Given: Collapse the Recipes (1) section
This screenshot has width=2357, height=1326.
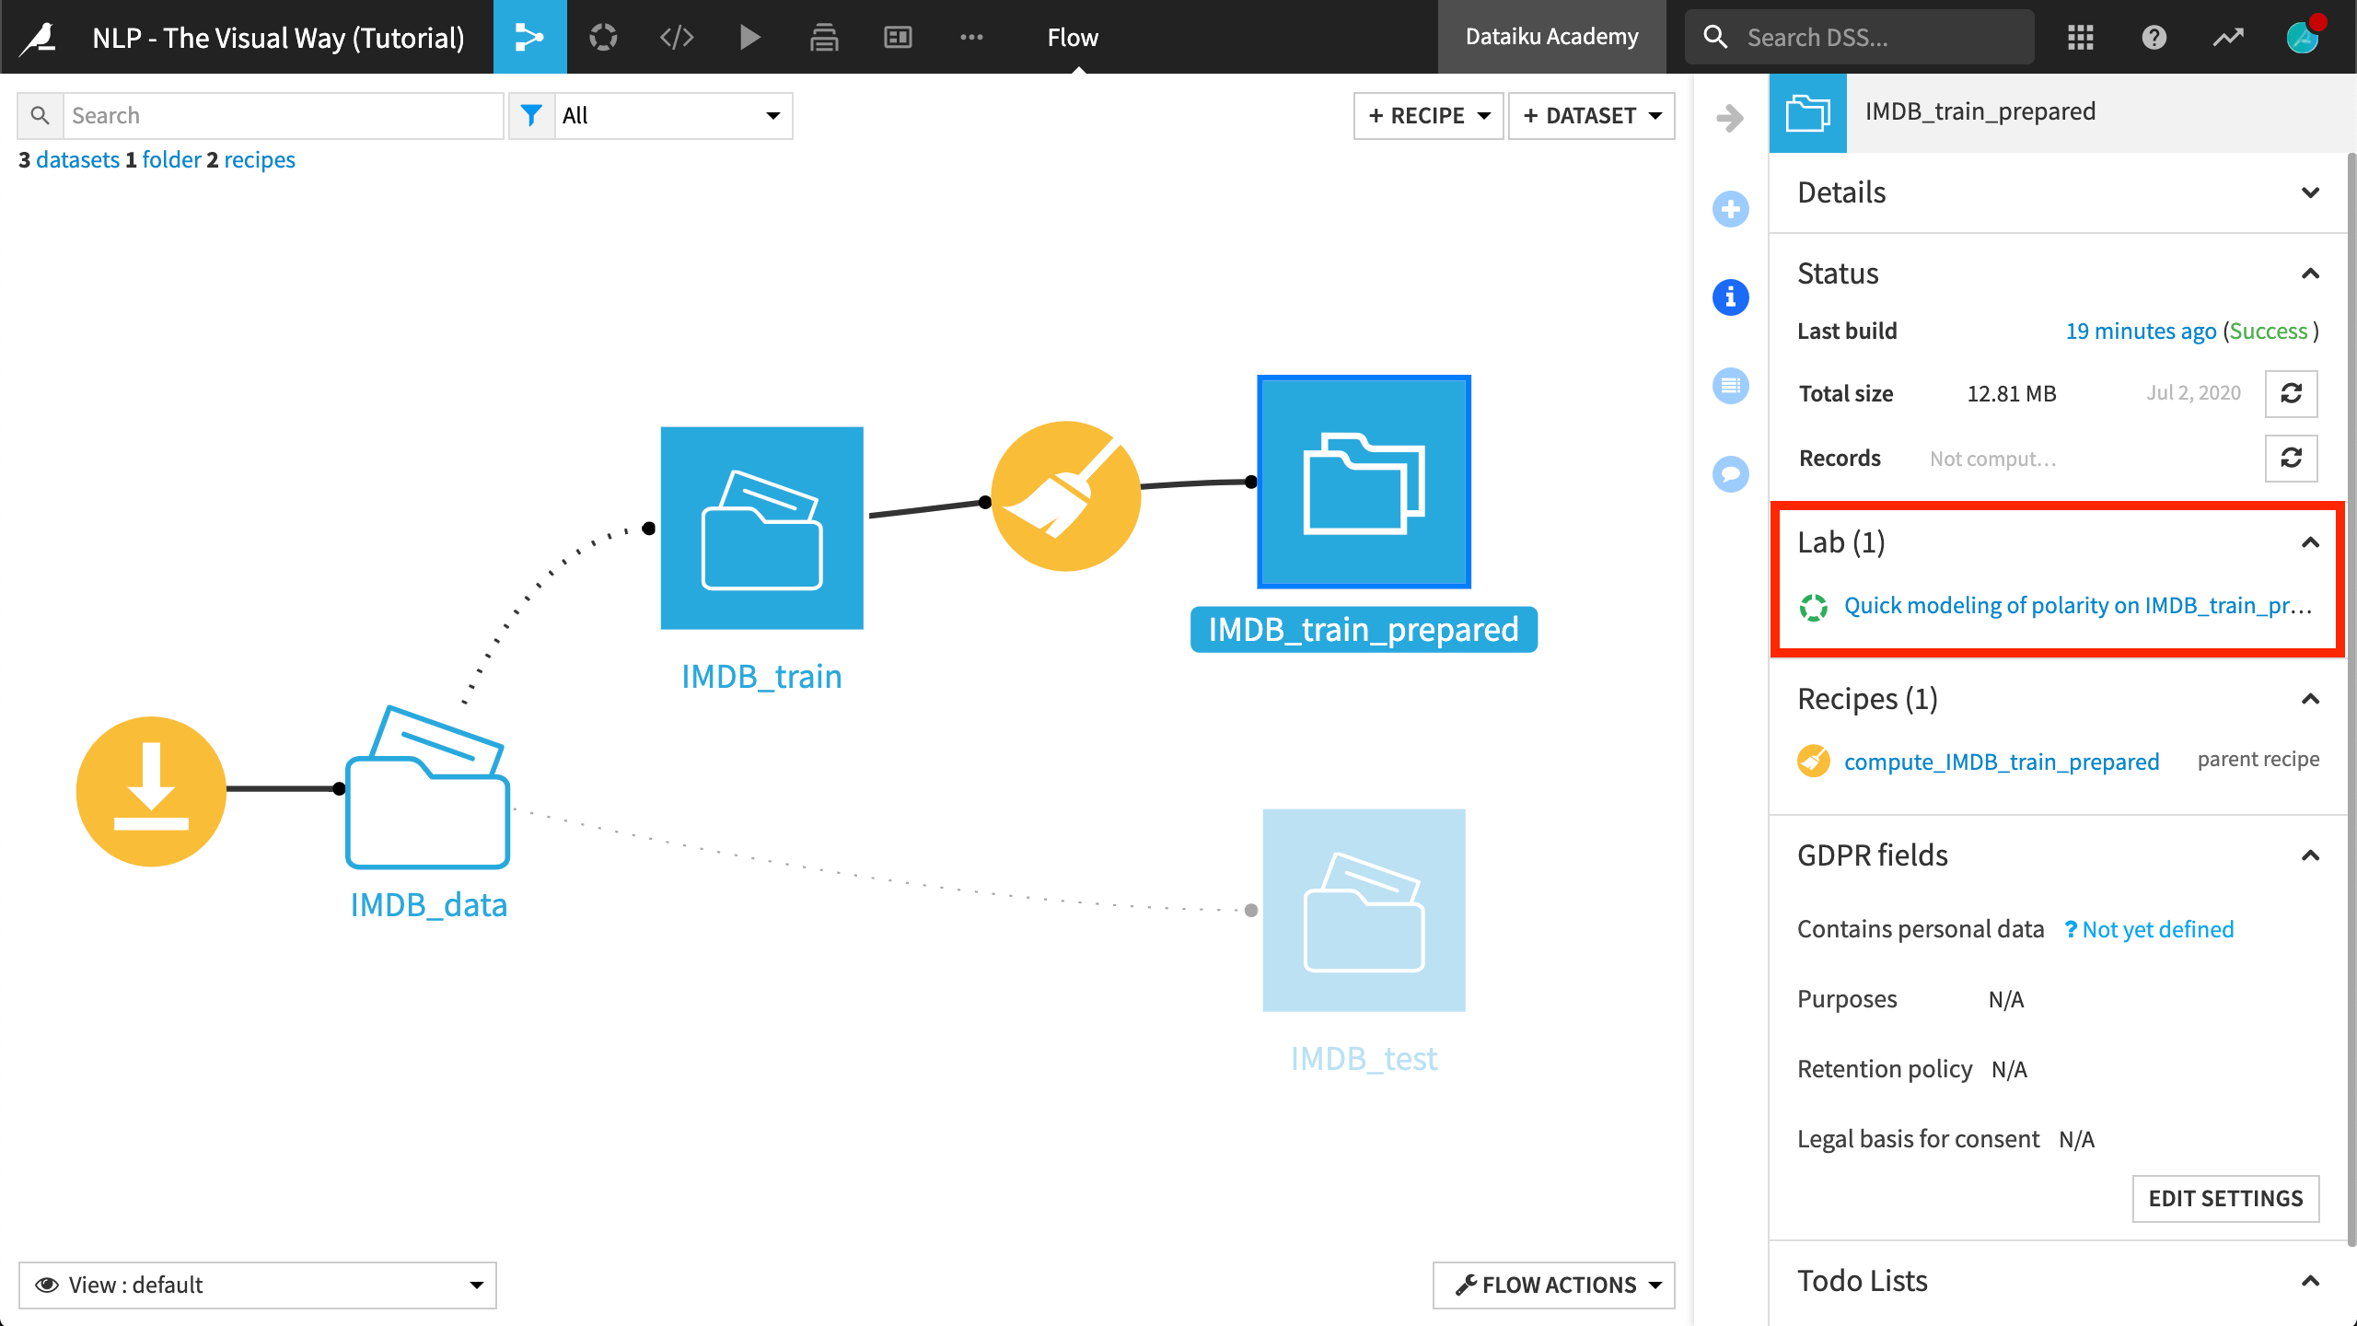Looking at the screenshot, I should pos(2310,699).
